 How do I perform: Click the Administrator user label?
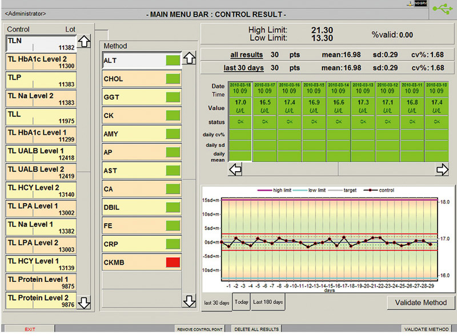pos(25,13)
